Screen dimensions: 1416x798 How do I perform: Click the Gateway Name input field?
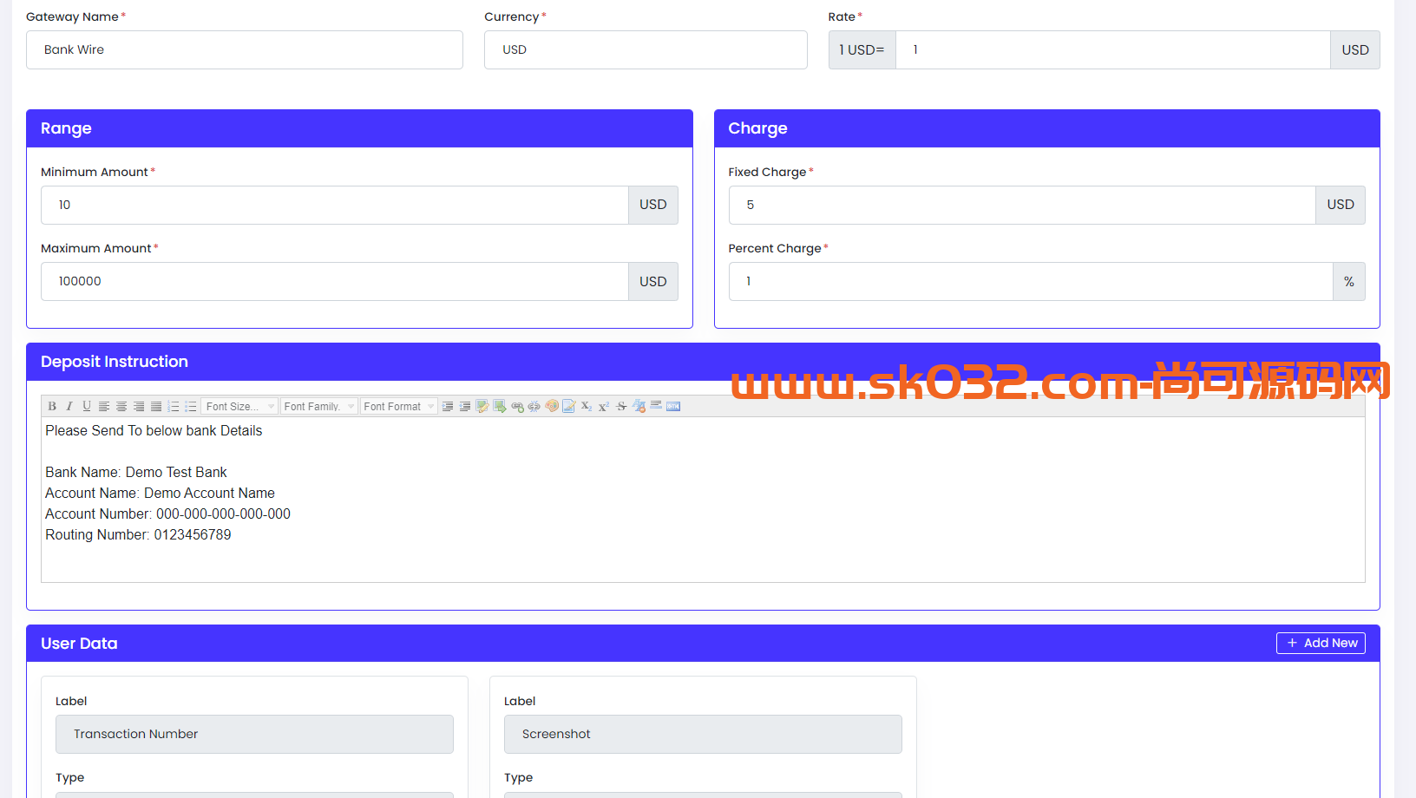click(x=244, y=49)
